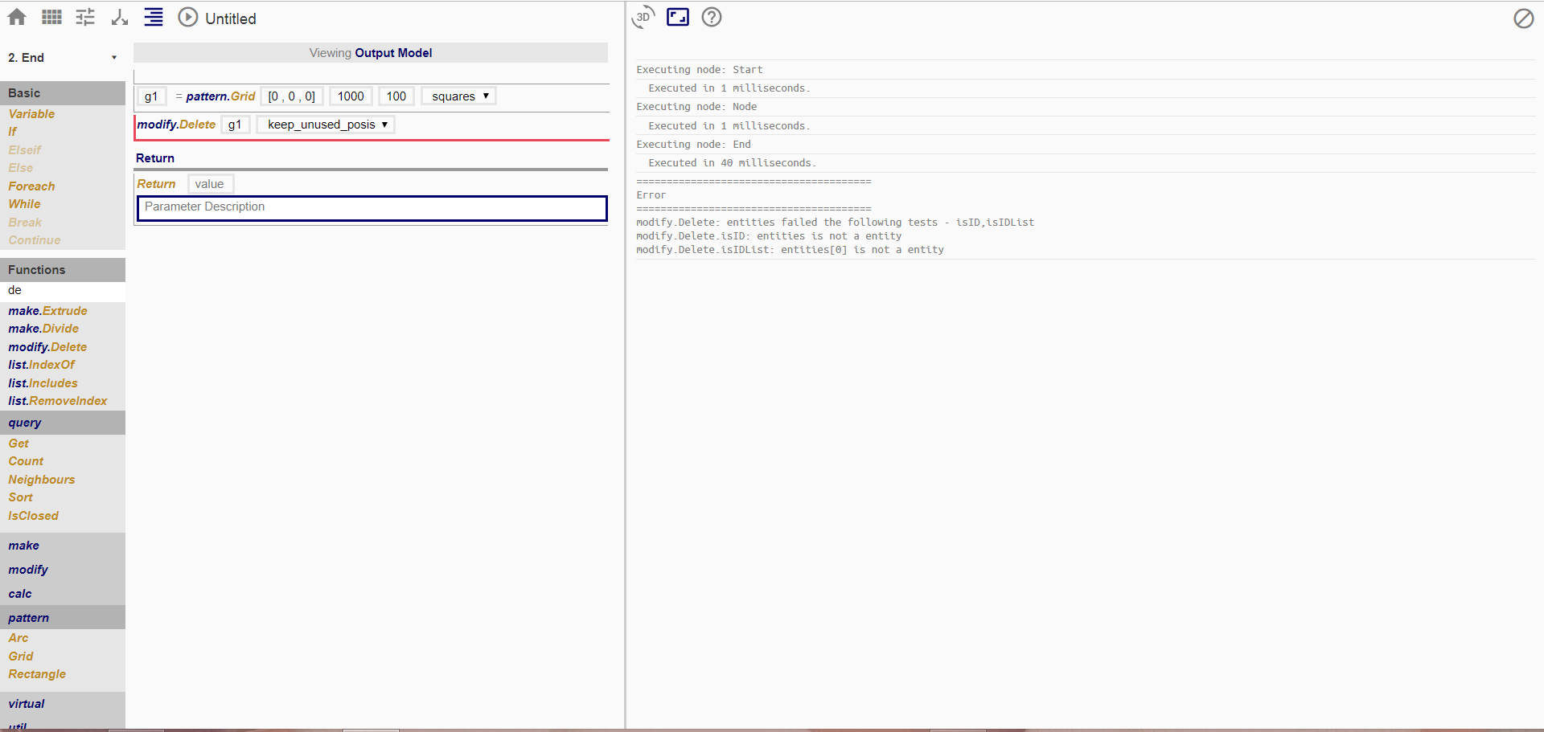Image resolution: width=1544 pixels, height=732 pixels.
Task: Open the squares grid method dropdown
Action: (458, 96)
